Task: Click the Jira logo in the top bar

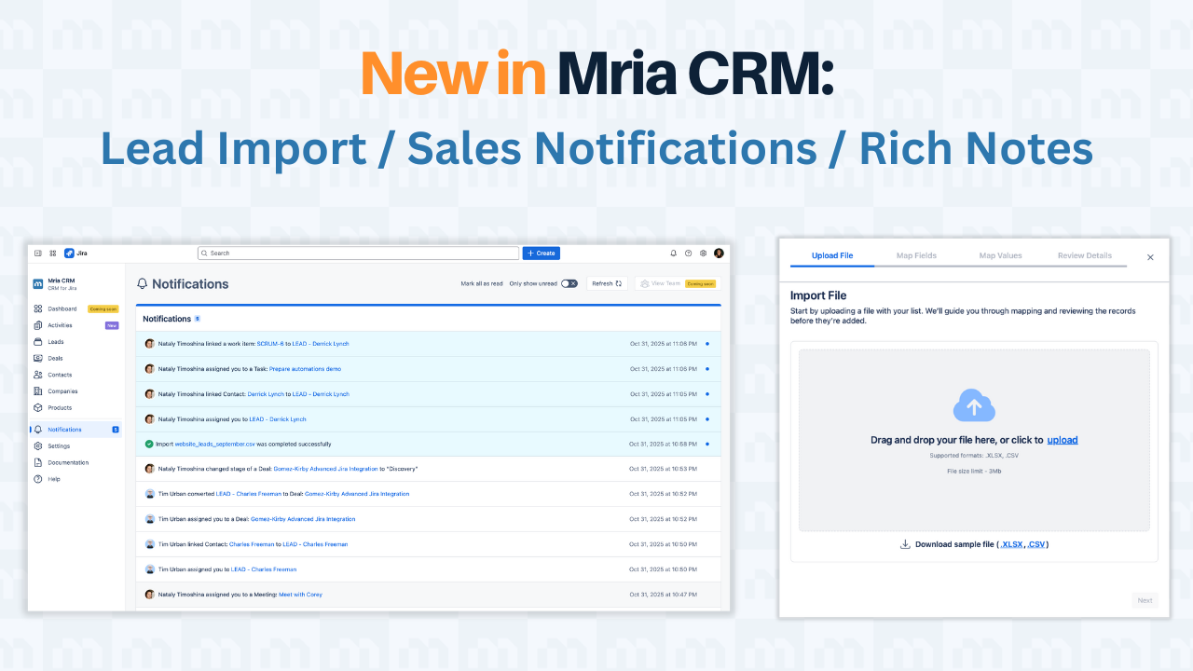Action: click(x=75, y=253)
